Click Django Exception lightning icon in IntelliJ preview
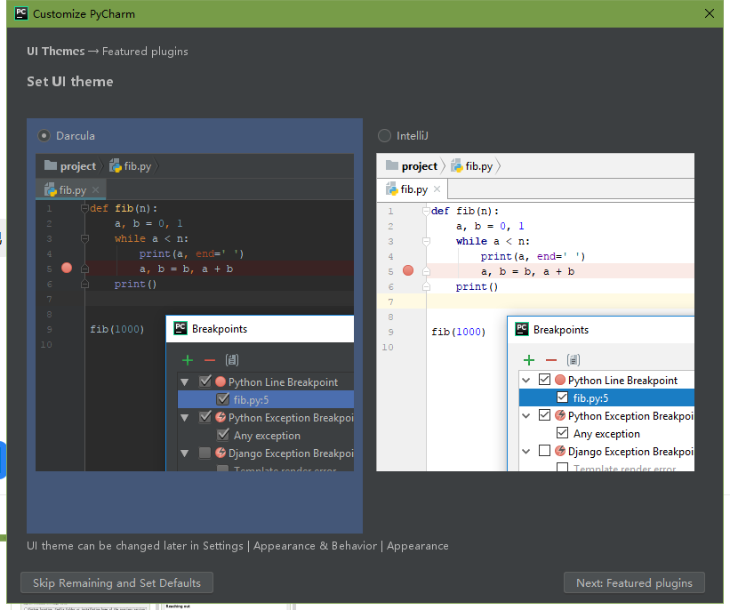Image resolution: width=730 pixels, height=610 pixels. [560, 451]
